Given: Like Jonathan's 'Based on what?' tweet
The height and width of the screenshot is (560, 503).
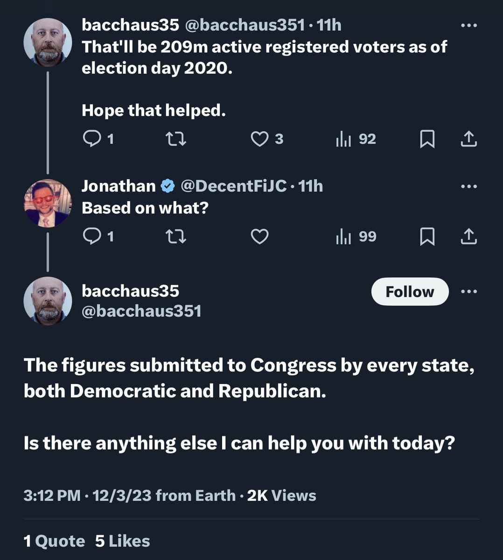Looking at the screenshot, I should 259,237.
